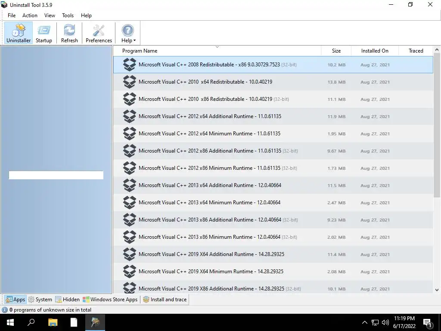This screenshot has height=331, width=441.
Task: Switch to the Windows Store Apps tab
Action: click(110, 300)
